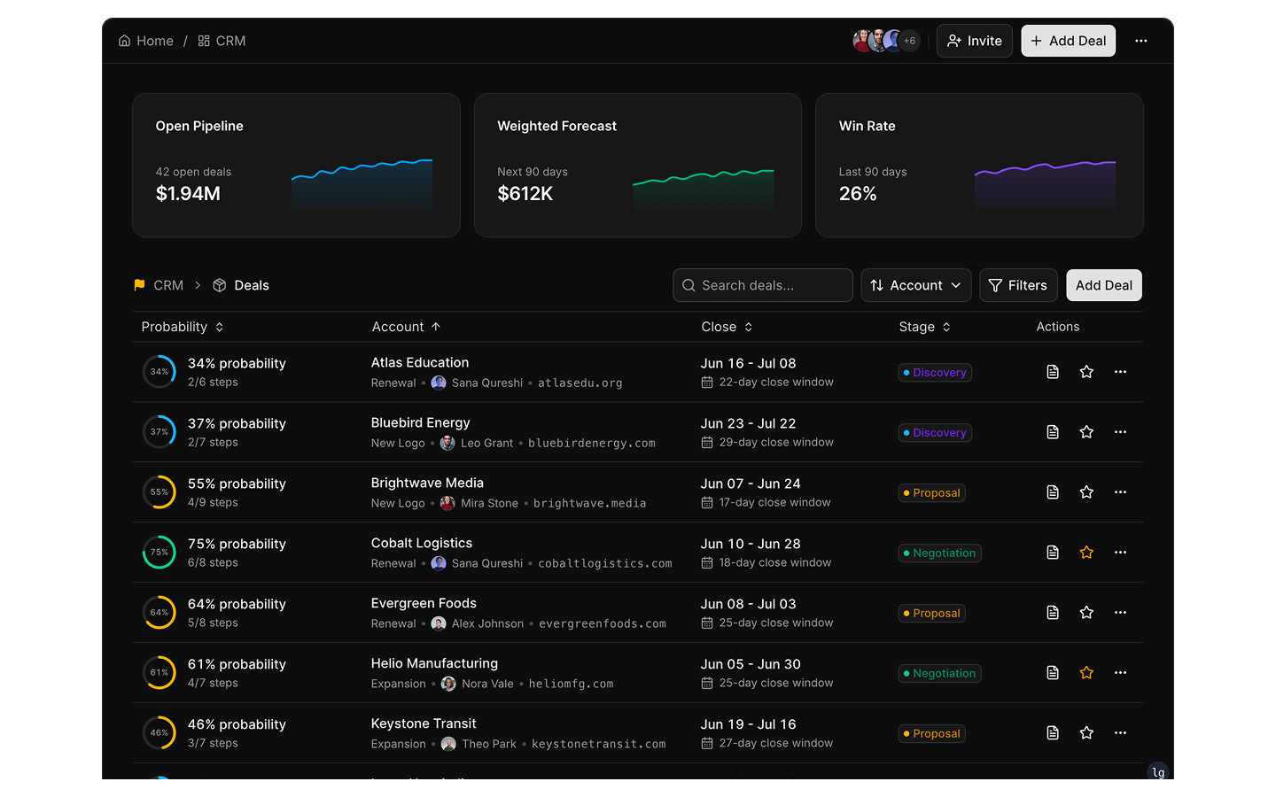Click the Invite button
Viewport: 1276px width, 797px height.
[975, 41]
